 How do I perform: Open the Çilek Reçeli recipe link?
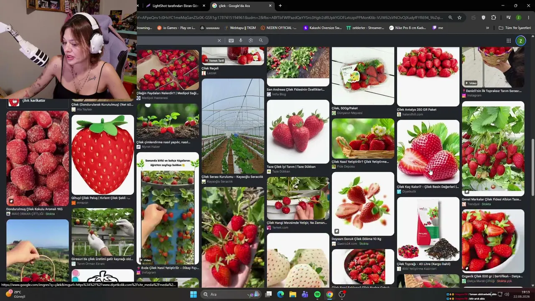(210, 68)
